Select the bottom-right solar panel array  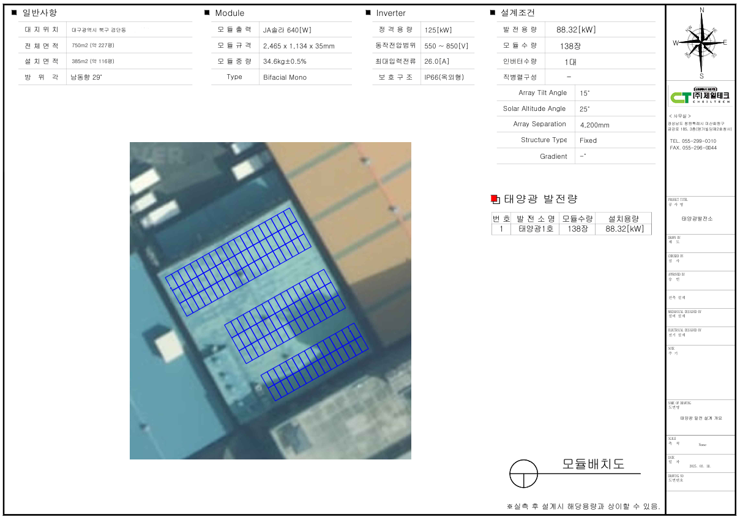click(315, 362)
